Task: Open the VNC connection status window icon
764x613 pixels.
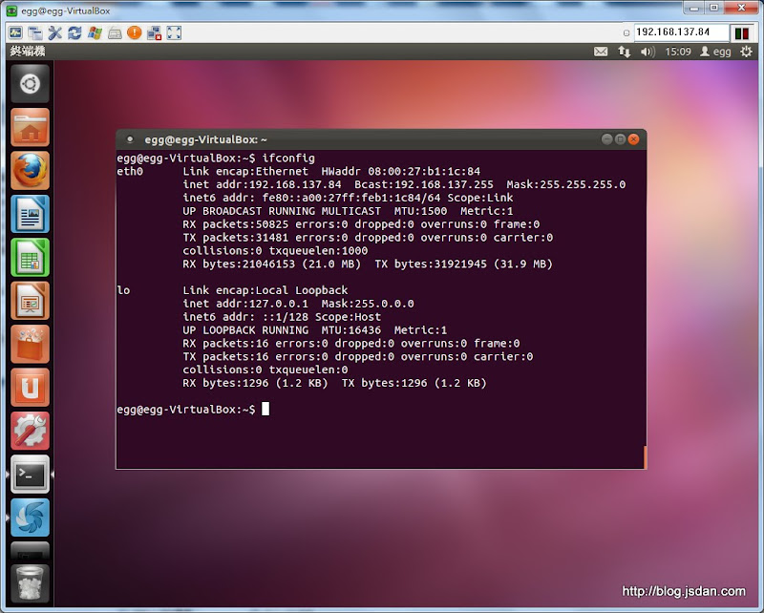Action: 15,32
